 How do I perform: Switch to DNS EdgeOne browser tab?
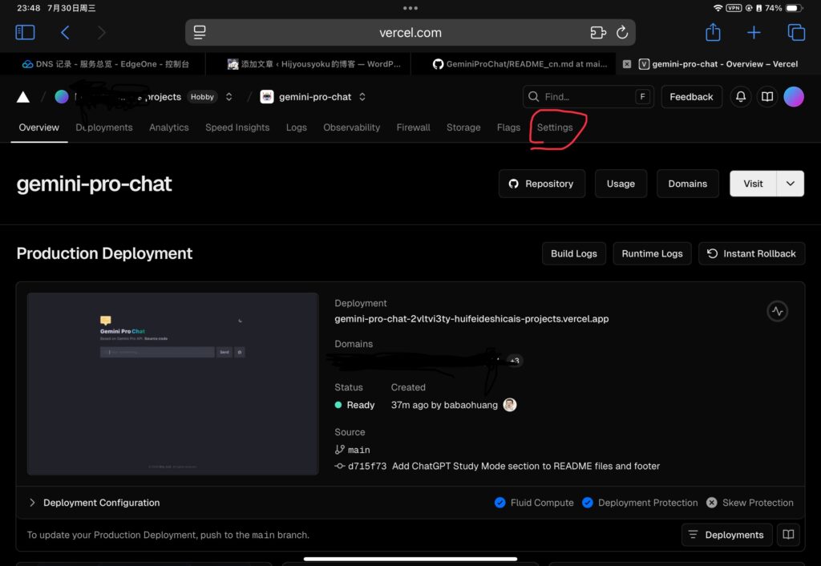[x=105, y=64]
